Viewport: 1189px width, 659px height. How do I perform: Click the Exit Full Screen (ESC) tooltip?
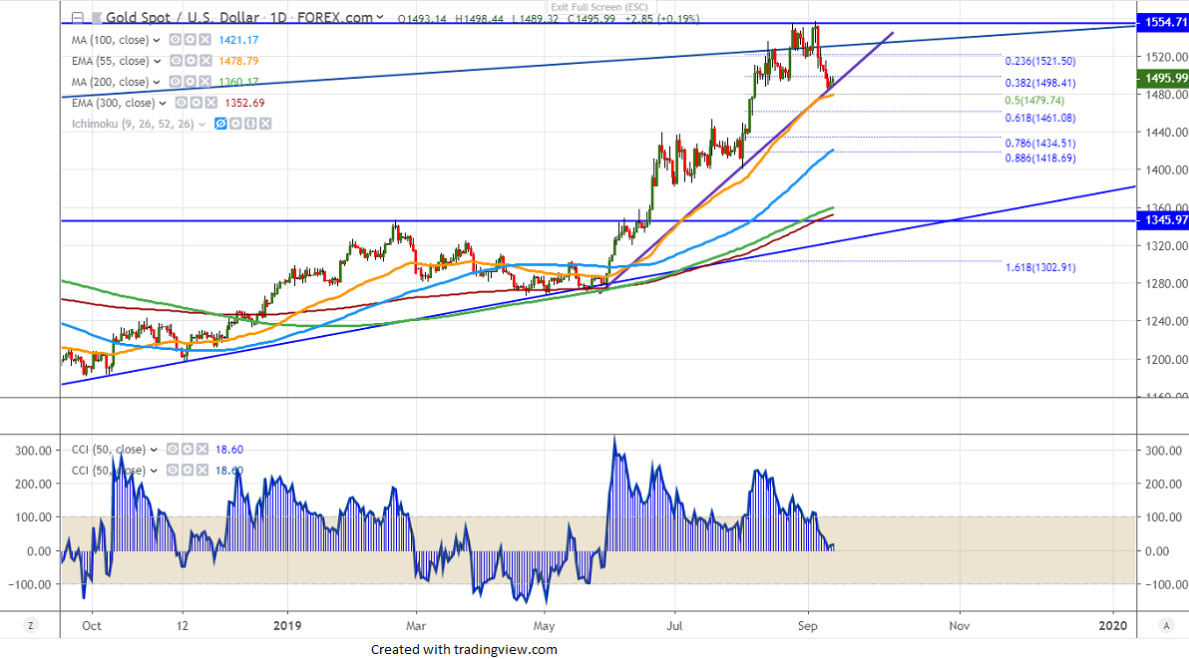click(x=599, y=8)
